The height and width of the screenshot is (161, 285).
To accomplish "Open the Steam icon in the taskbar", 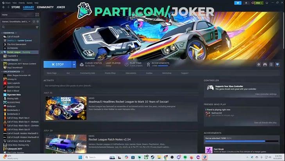I will (152, 157).
